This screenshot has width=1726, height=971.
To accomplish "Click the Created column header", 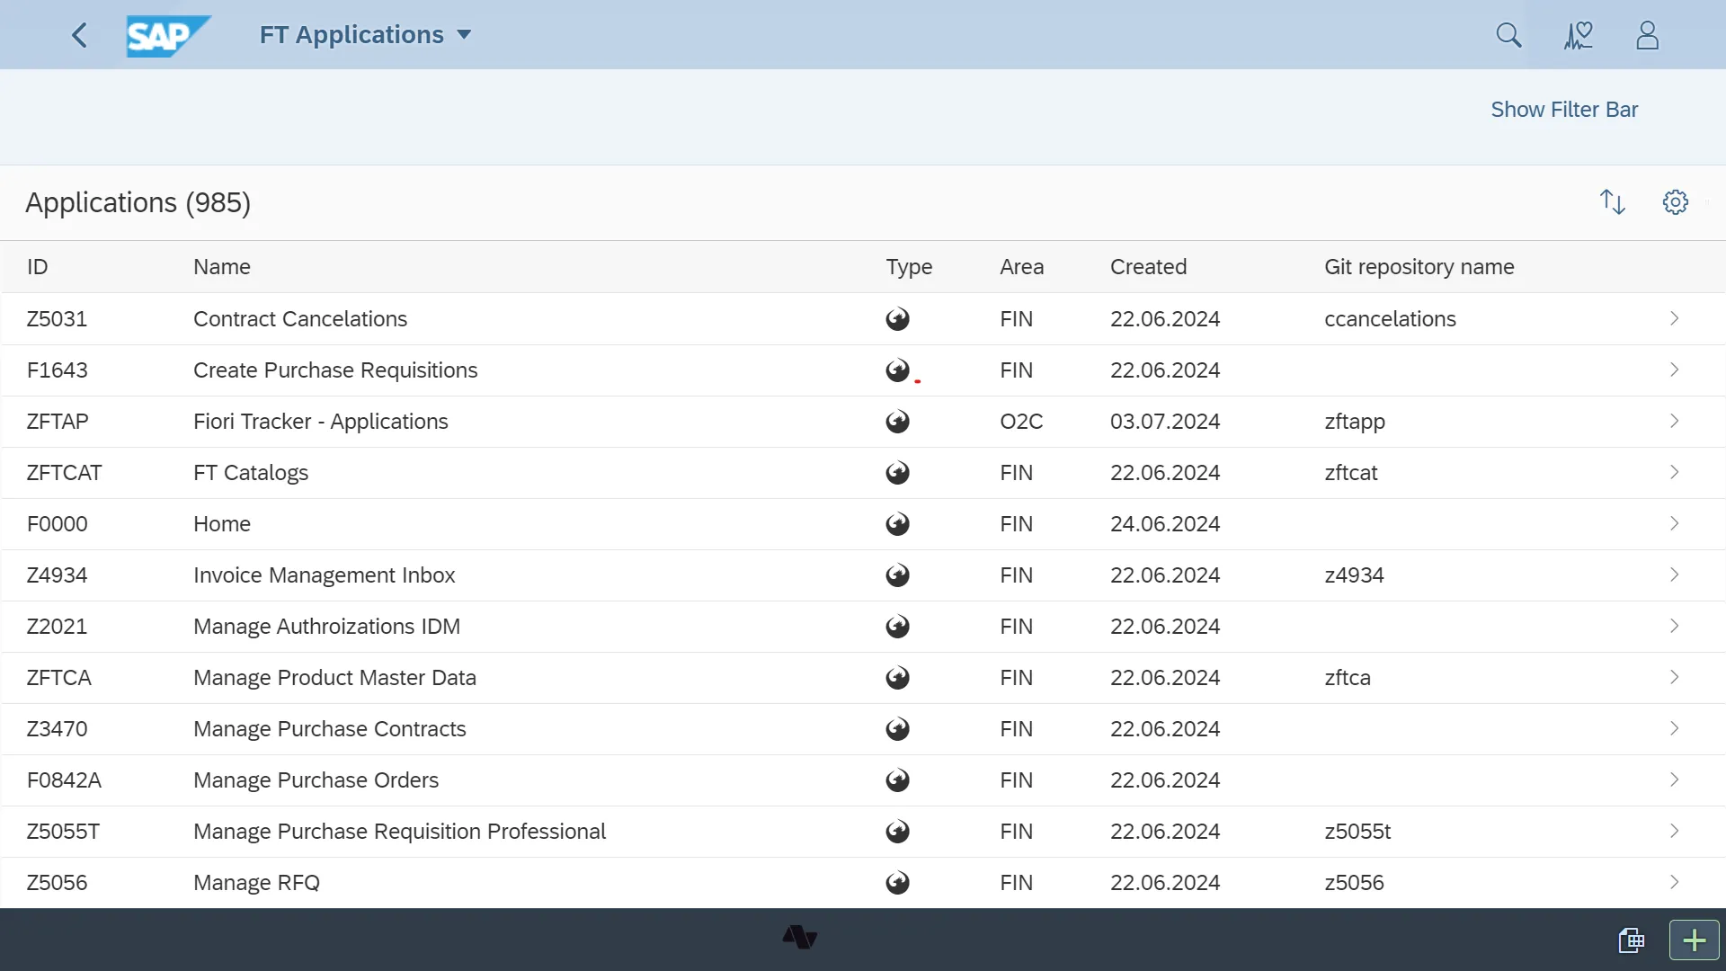I will click(x=1148, y=267).
